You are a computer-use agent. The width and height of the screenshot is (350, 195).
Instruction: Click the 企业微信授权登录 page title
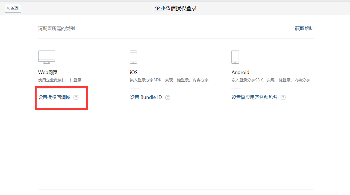pyautogui.click(x=176, y=8)
